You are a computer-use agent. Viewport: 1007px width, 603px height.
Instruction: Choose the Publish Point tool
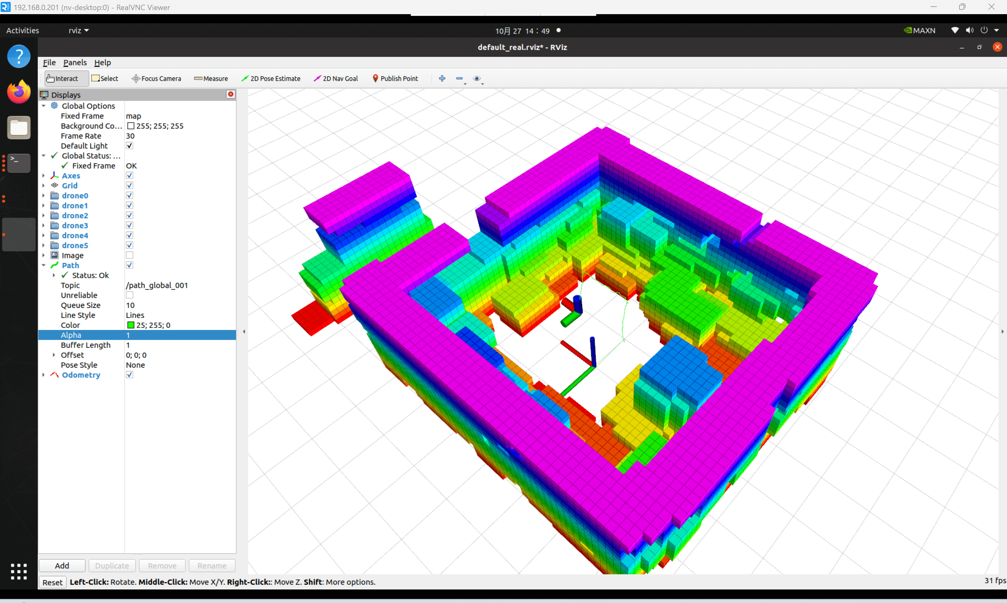coord(395,78)
